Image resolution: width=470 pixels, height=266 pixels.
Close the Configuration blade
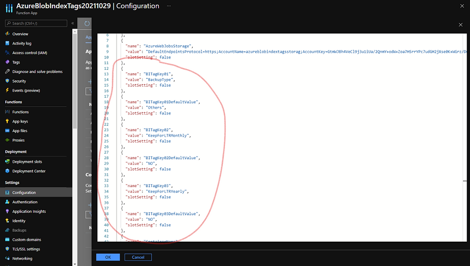point(462,6)
